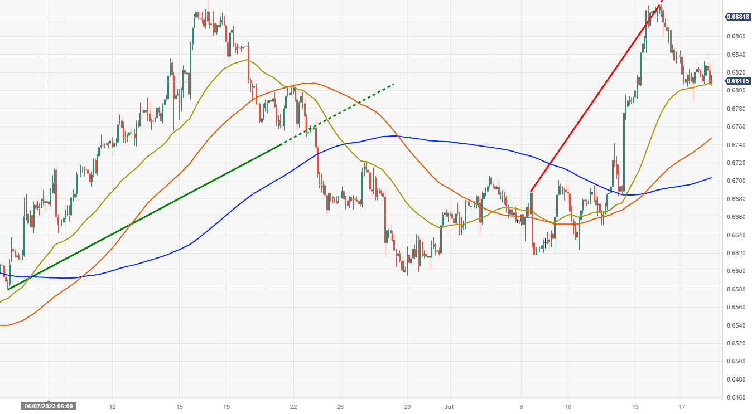
Task: Click 0.6480 on the price axis
Action: (736, 379)
